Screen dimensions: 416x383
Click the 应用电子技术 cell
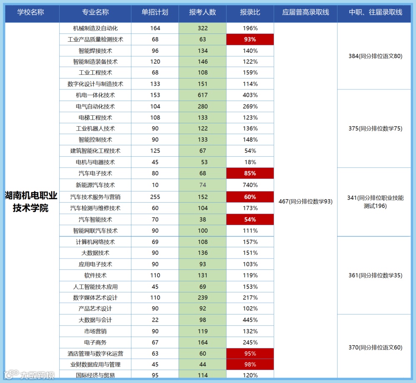tap(95, 264)
